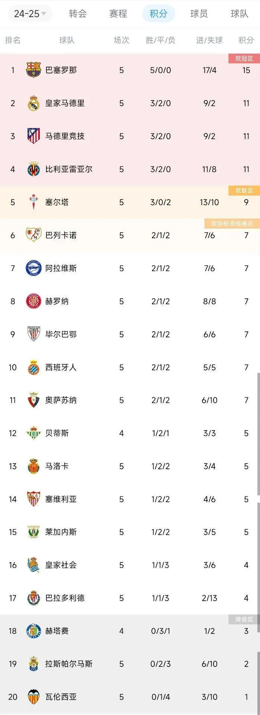This screenshot has width=260, height=715.
Task: Open the 皇家社会 team name
Action: click(x=61, y=565)
